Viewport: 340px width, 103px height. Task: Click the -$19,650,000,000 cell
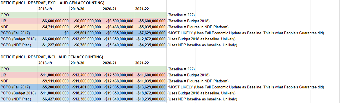coord(118,93)
